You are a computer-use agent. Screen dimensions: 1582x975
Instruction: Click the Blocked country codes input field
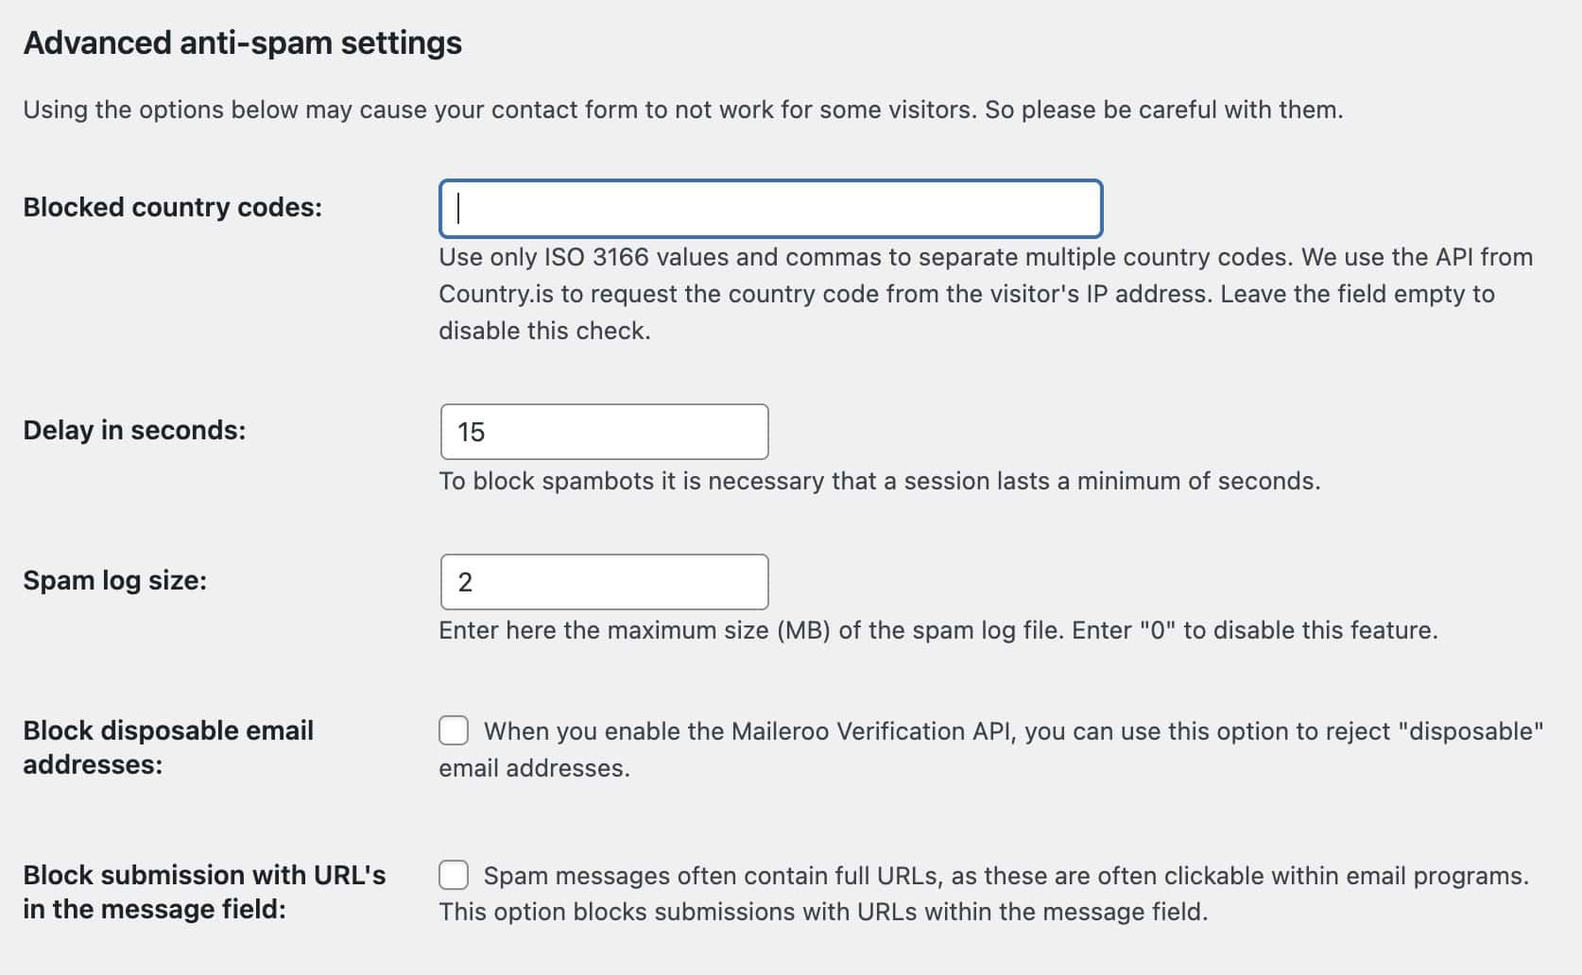tap(770, 209)
